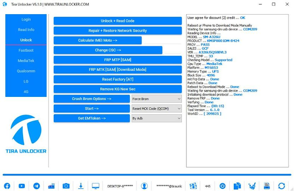Take a screenshot with the camera icon
The image size is (294, 191).
pos(66,186)
